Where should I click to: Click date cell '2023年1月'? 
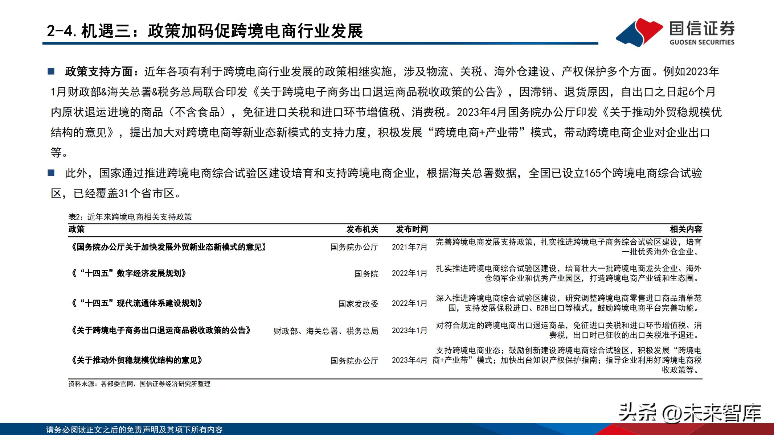[x=410, y=331]
